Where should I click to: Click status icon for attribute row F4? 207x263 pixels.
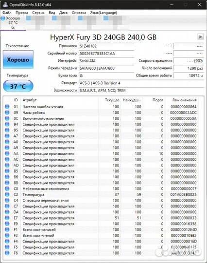tap(7, 242)
